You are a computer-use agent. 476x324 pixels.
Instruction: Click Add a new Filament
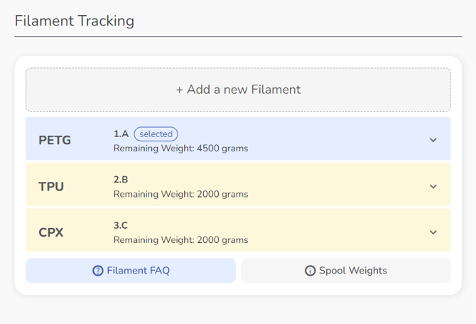[x=238, y=90]
